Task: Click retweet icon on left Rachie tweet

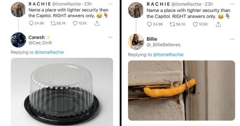Action: (x=52, y=24)
